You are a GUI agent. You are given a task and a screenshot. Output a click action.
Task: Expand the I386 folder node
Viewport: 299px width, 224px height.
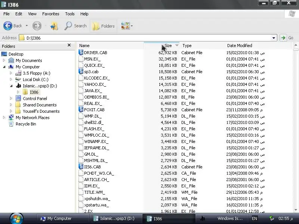[x=18, y=92]
